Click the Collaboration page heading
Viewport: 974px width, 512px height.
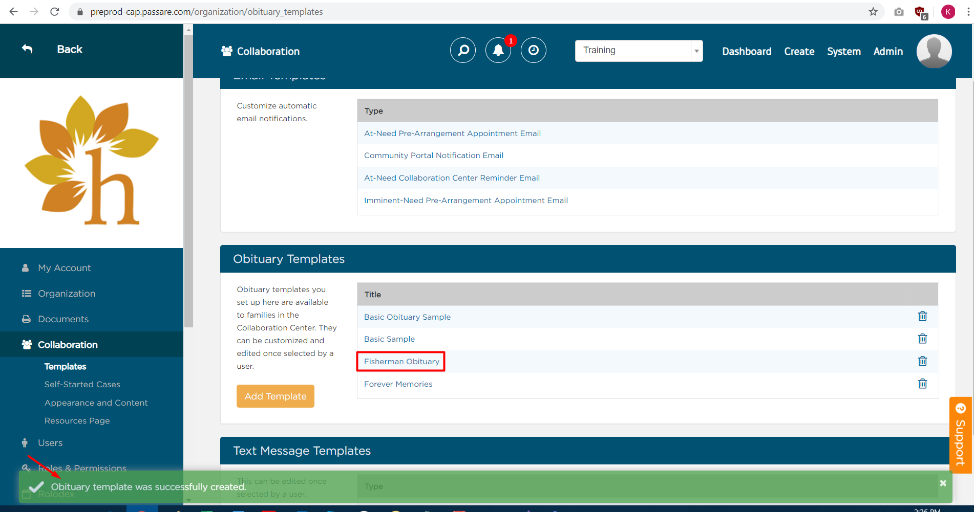click(268, 51)
